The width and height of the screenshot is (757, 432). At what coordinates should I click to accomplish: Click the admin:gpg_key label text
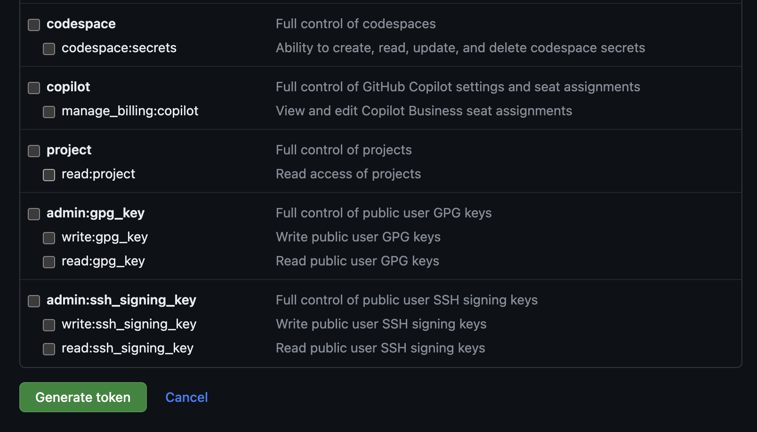click(96, 213)
